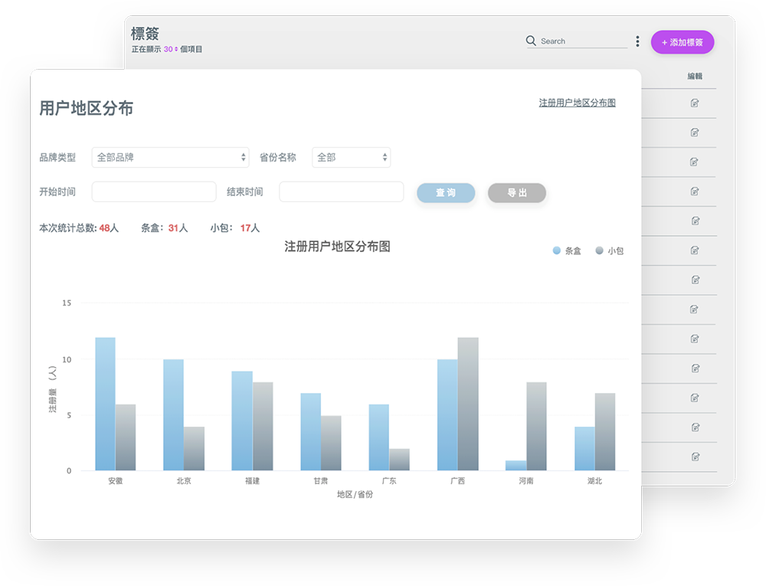The height and width of the screenshot is (586, 766).
Task: Toggle the 小包 series in the chart legend
Action: click(610, 250)
